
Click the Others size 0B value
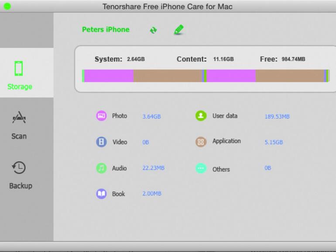point(268,168)
